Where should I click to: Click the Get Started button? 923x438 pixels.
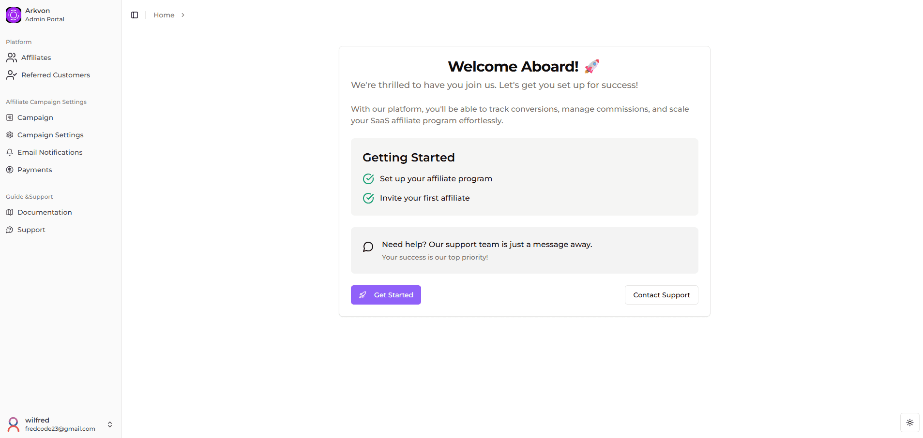(386, 295)
